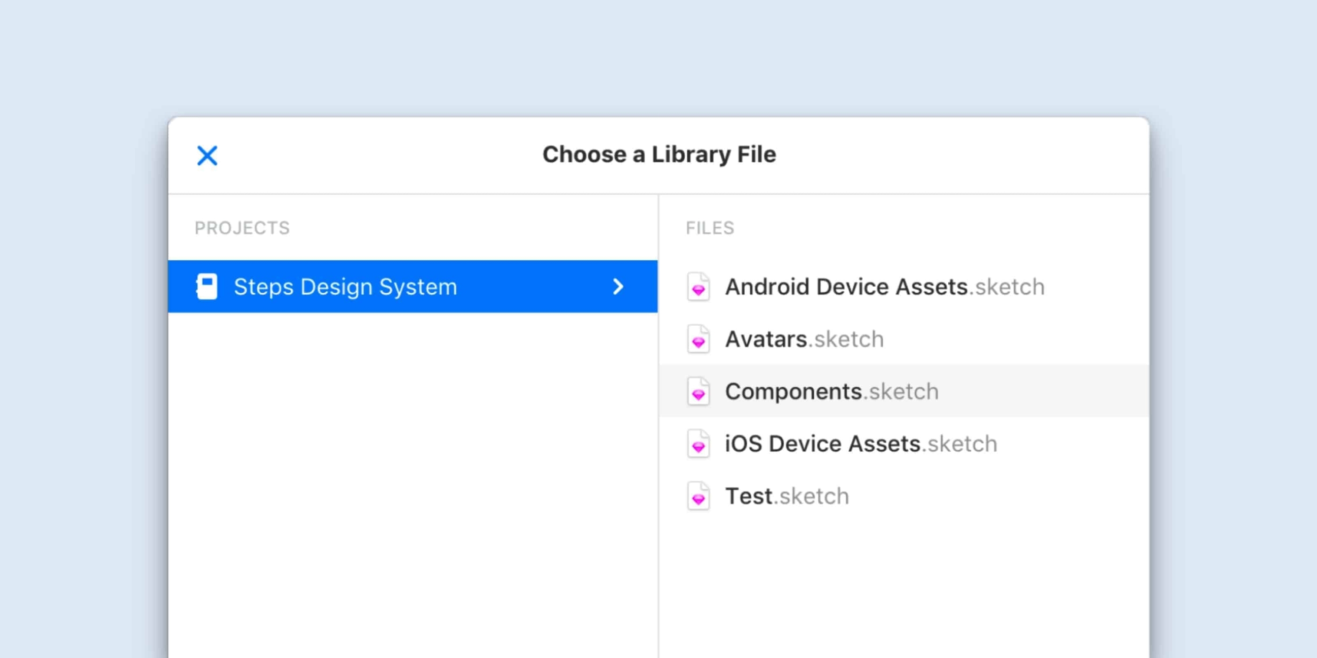The height and width of the screenshot is (658, 1317).
Task: Select iOS Device Assets.sketch file name
Action: (861, 443)
